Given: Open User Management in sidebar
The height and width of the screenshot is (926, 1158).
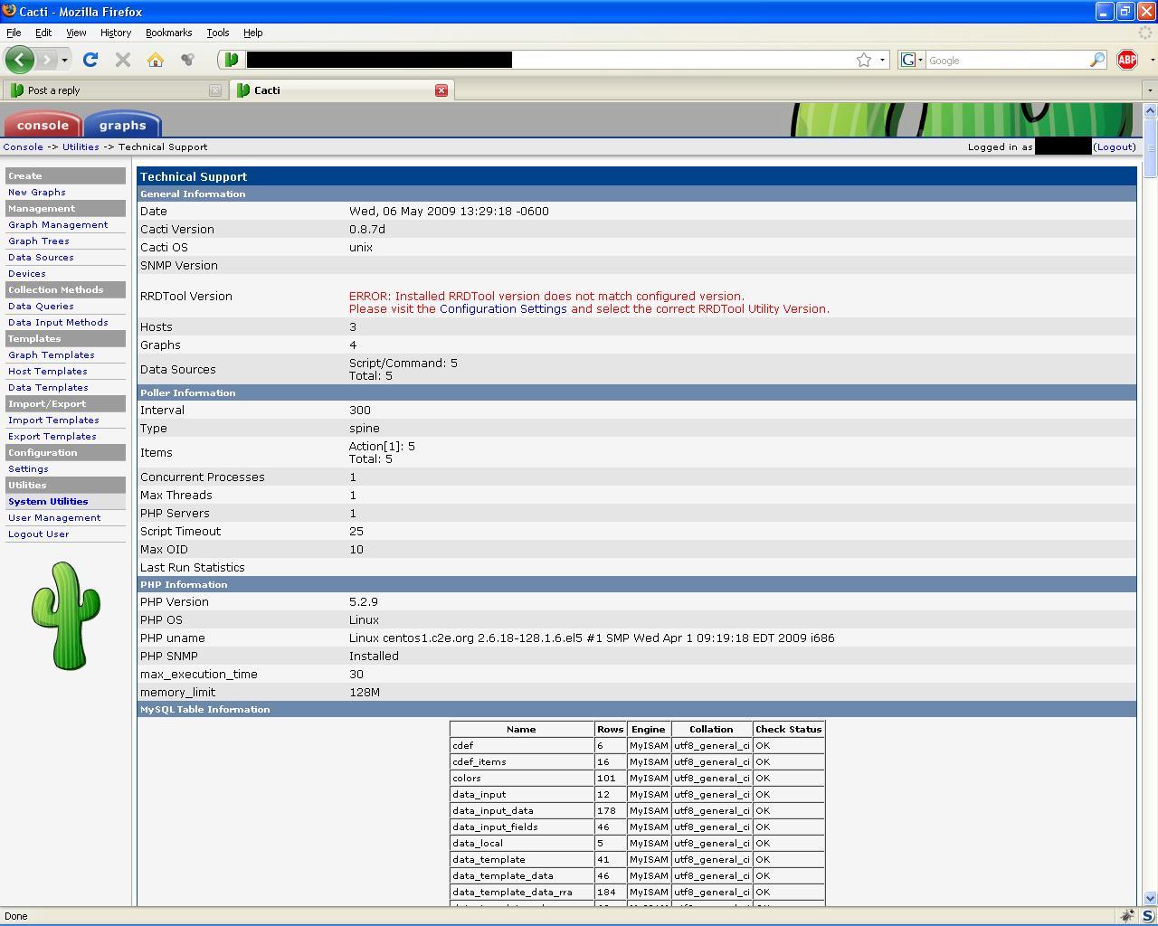Looking at the screenshot, I should [54, 517].
